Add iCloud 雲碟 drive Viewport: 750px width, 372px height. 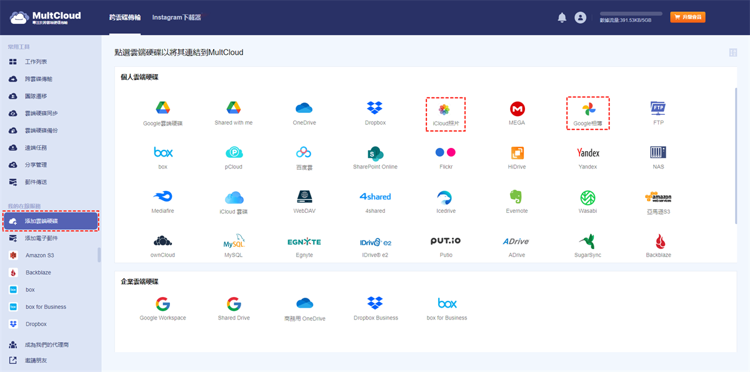click(x=234, y=202)
